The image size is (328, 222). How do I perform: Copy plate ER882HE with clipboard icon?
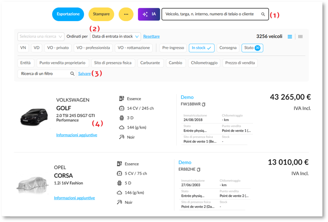199,169
